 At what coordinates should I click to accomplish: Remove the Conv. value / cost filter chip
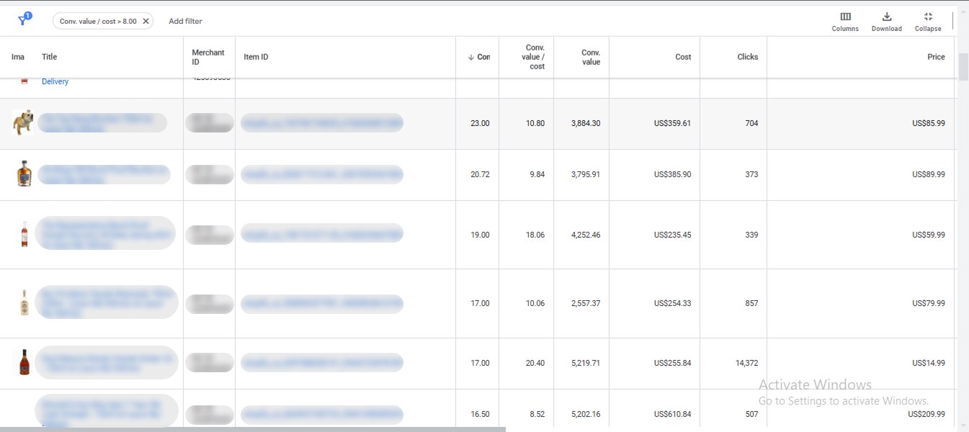pyautogui.click(x=146, y=22)
